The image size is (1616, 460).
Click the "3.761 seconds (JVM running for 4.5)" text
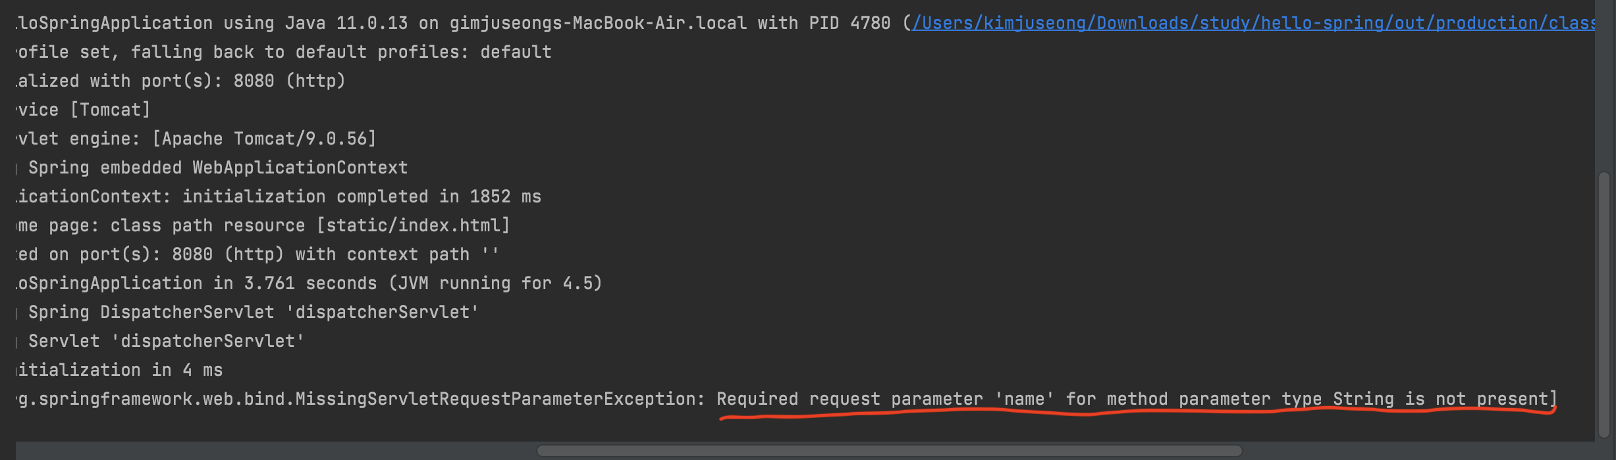tap(423, 283)
